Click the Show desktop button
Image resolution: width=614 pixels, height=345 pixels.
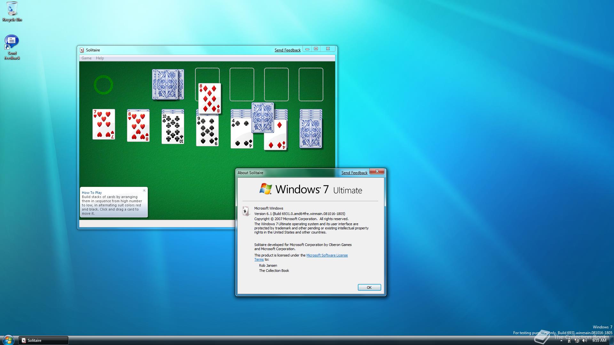tap(611, 341)
